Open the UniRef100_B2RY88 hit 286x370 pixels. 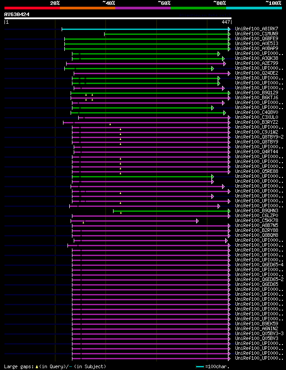tap(257, 230)
